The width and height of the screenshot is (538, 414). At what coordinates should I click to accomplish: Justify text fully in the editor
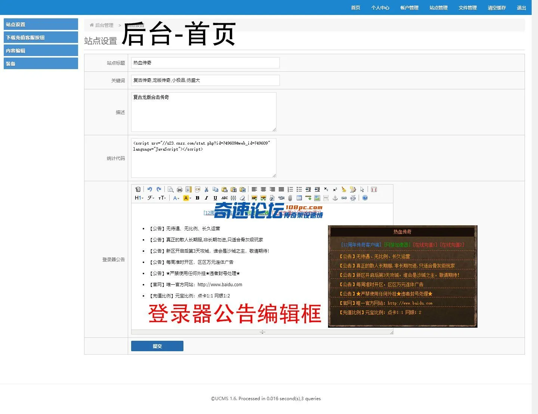tap(281, 189)
